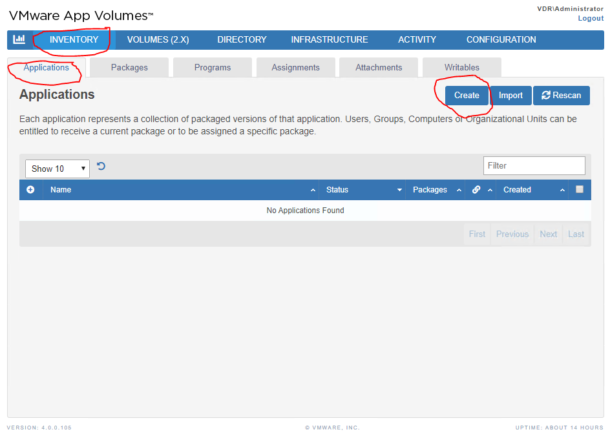Sort by Packages column
Viewport: 610px width, 434px height.
435,190
